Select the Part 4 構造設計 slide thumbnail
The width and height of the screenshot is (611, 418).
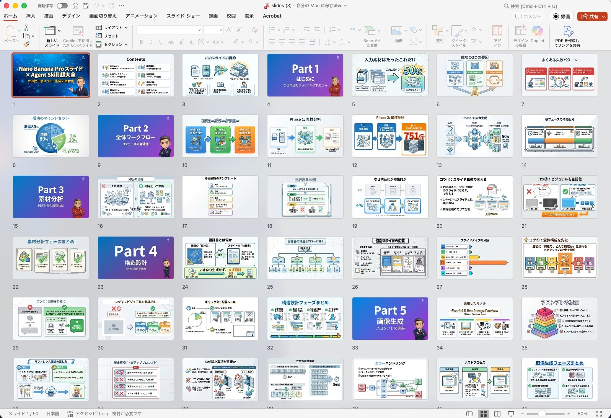coord(135,258)
